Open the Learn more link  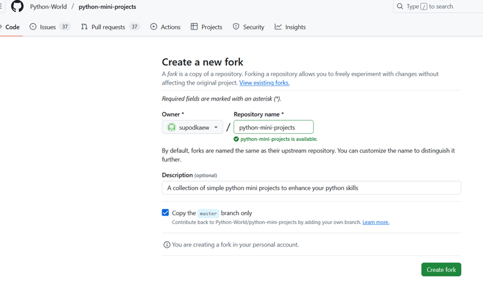tap(375, 222)
